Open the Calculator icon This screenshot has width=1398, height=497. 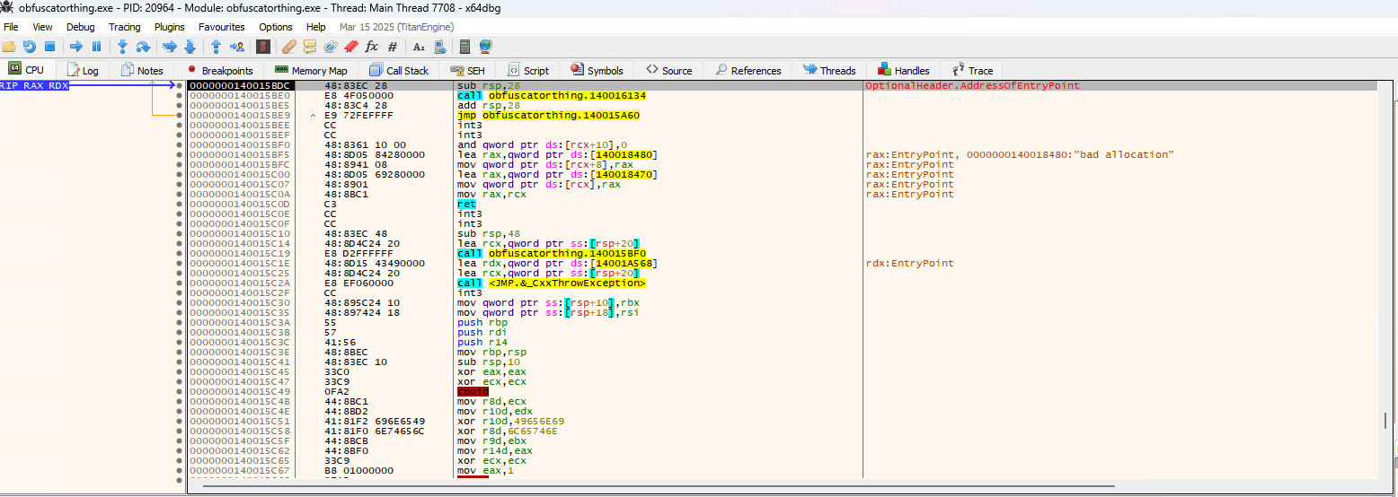(x=465, y=46)
